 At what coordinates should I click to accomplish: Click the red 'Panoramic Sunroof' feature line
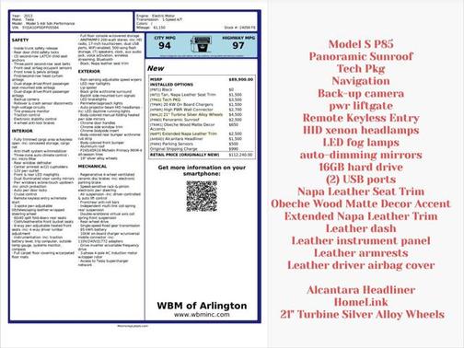(361, 56)
